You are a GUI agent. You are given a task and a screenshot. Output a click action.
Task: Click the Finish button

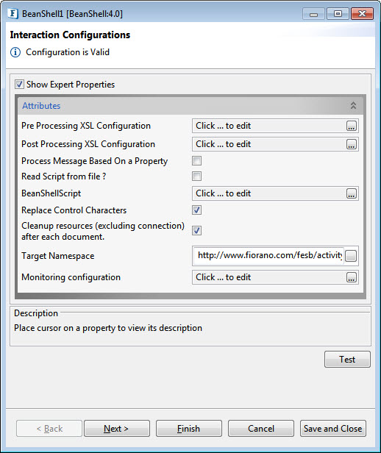point(189,429)
